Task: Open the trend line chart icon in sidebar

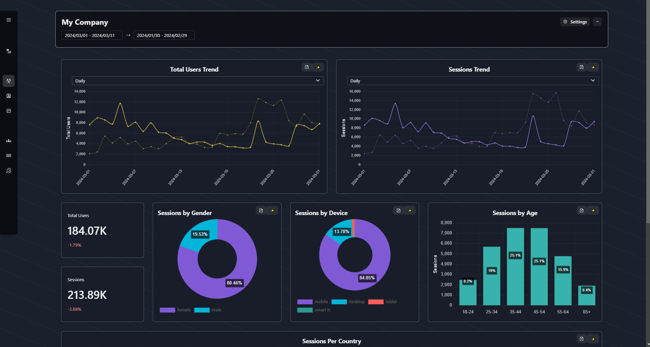Action: click(x=9, y=111)
